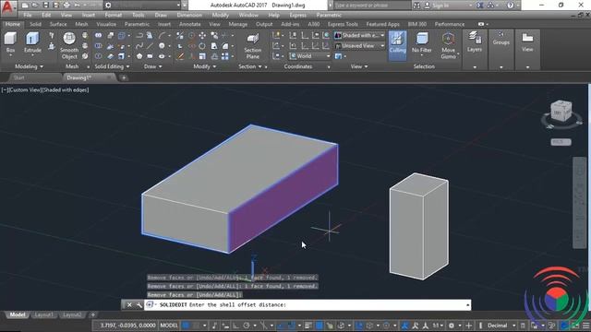Add a new layout with plus button
Viewport: 591px width, 332px height.
92,314
